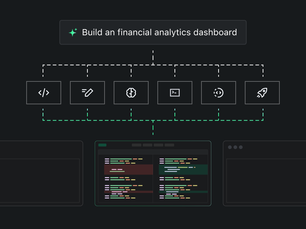Click the green status badge in the editor
The width and height of the screenshot is (306, 229).
pyautogui.click(x=103, y=145)
